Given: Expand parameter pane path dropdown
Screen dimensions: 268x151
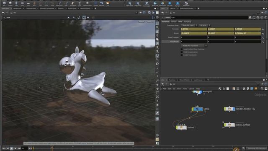Looking at the screenshot, I should 258,13.
